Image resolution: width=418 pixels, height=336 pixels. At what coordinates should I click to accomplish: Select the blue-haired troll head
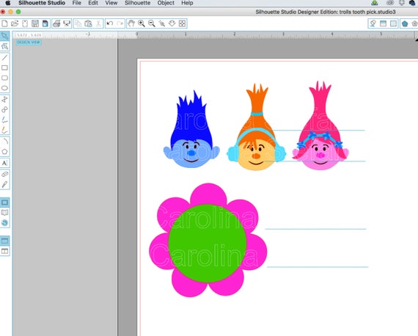191,129
